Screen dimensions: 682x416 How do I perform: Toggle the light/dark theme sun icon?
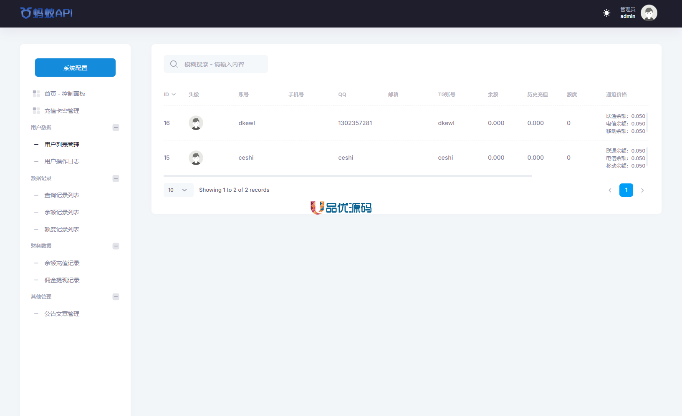tap(606, 13)
